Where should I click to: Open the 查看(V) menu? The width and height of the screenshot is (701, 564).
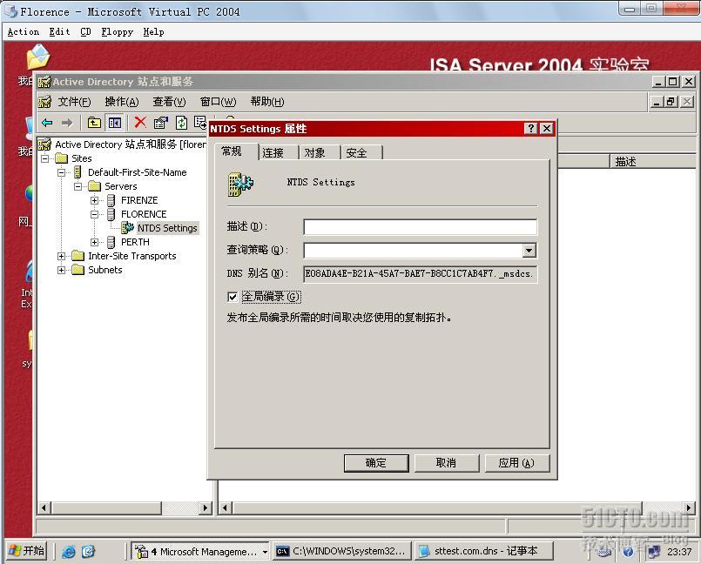click(x=169, y=102)
